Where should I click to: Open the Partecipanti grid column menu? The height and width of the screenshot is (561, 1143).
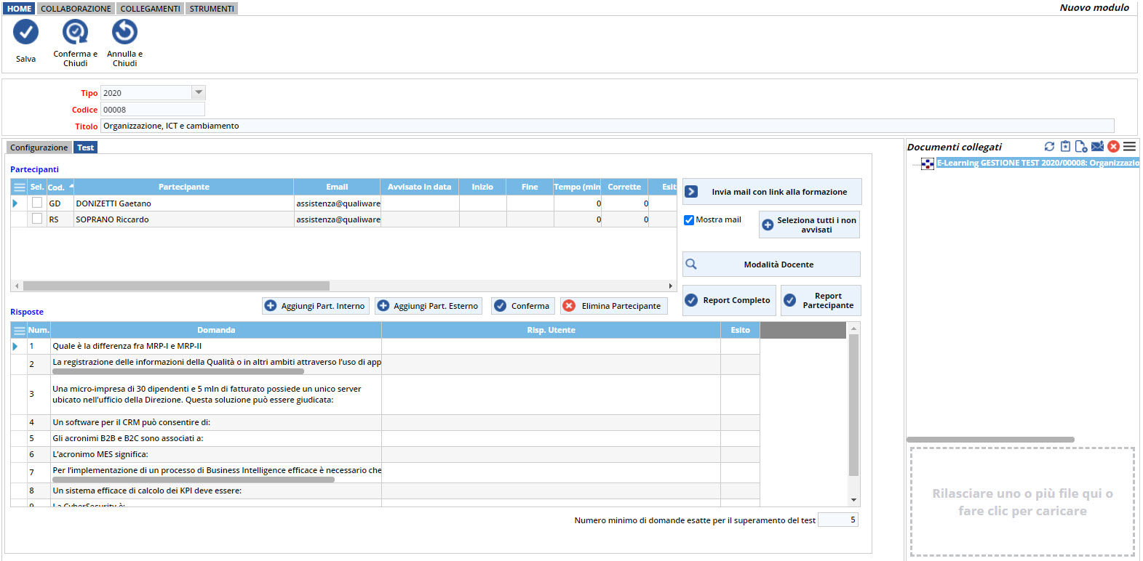coord(20,187)
